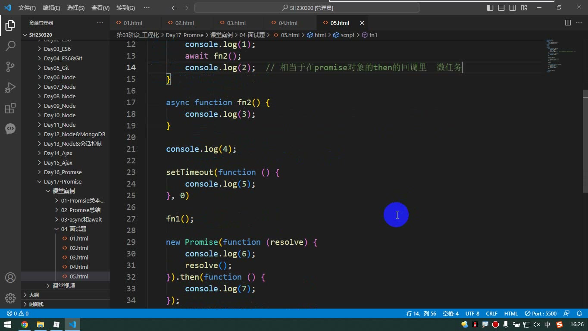The image size is (588, 331).
Task: Open the Search view in activity bar
Action: [x=10, y=46]
